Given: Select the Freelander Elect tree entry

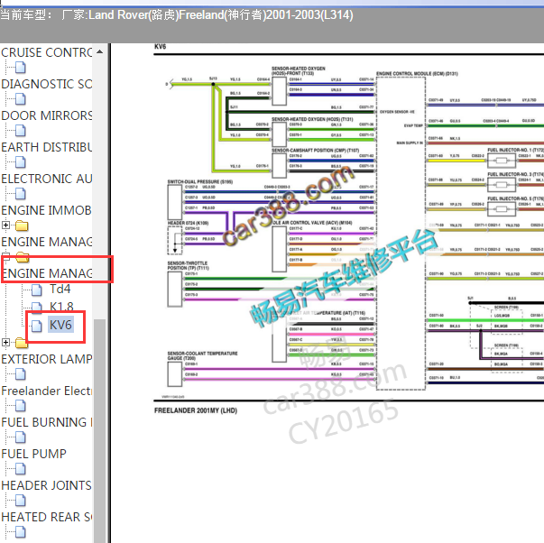Looking at the screenshot, I should coord(47,391).
